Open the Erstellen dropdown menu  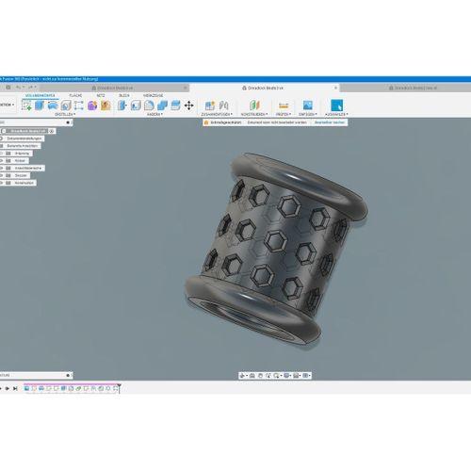point(65,114)
